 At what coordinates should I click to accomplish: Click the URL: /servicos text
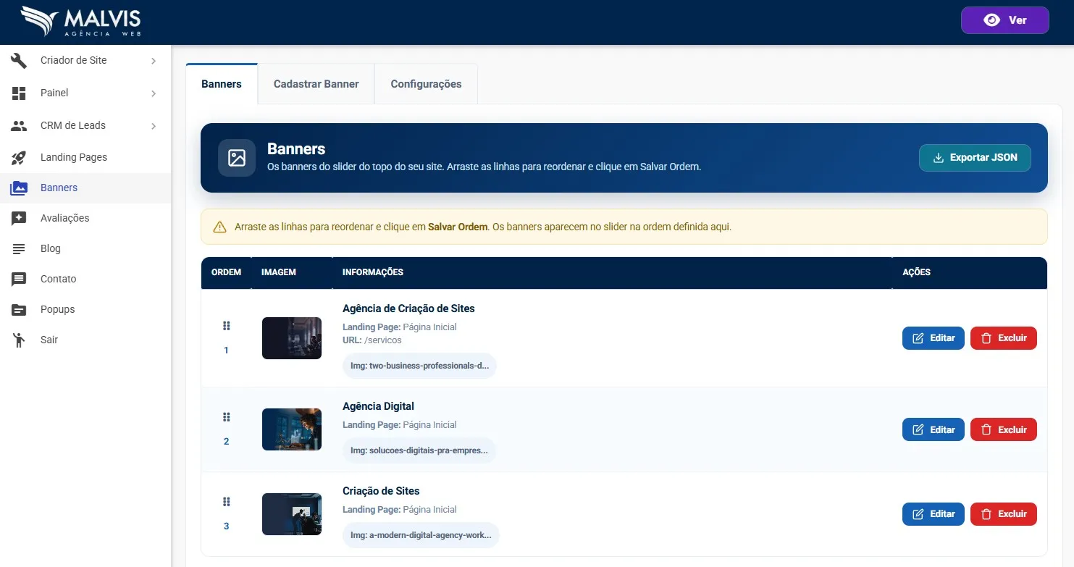pyautogui.click(x=372, y=340)
